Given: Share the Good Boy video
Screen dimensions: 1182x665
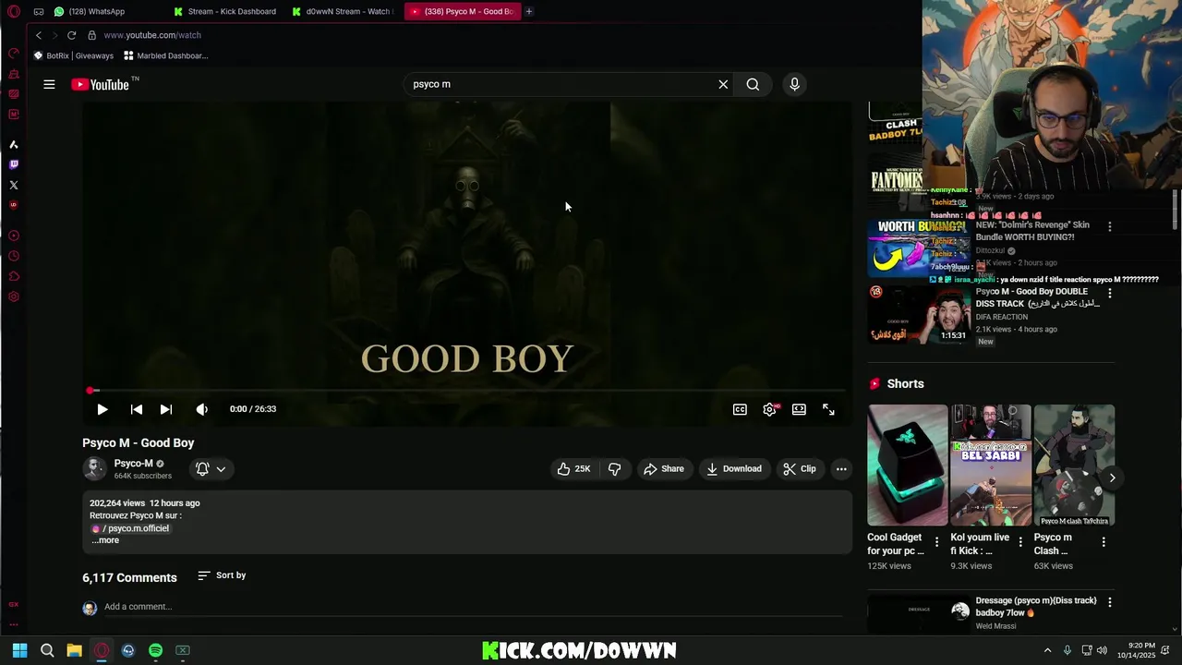Looking at the screenshot, I should (664, 469).
